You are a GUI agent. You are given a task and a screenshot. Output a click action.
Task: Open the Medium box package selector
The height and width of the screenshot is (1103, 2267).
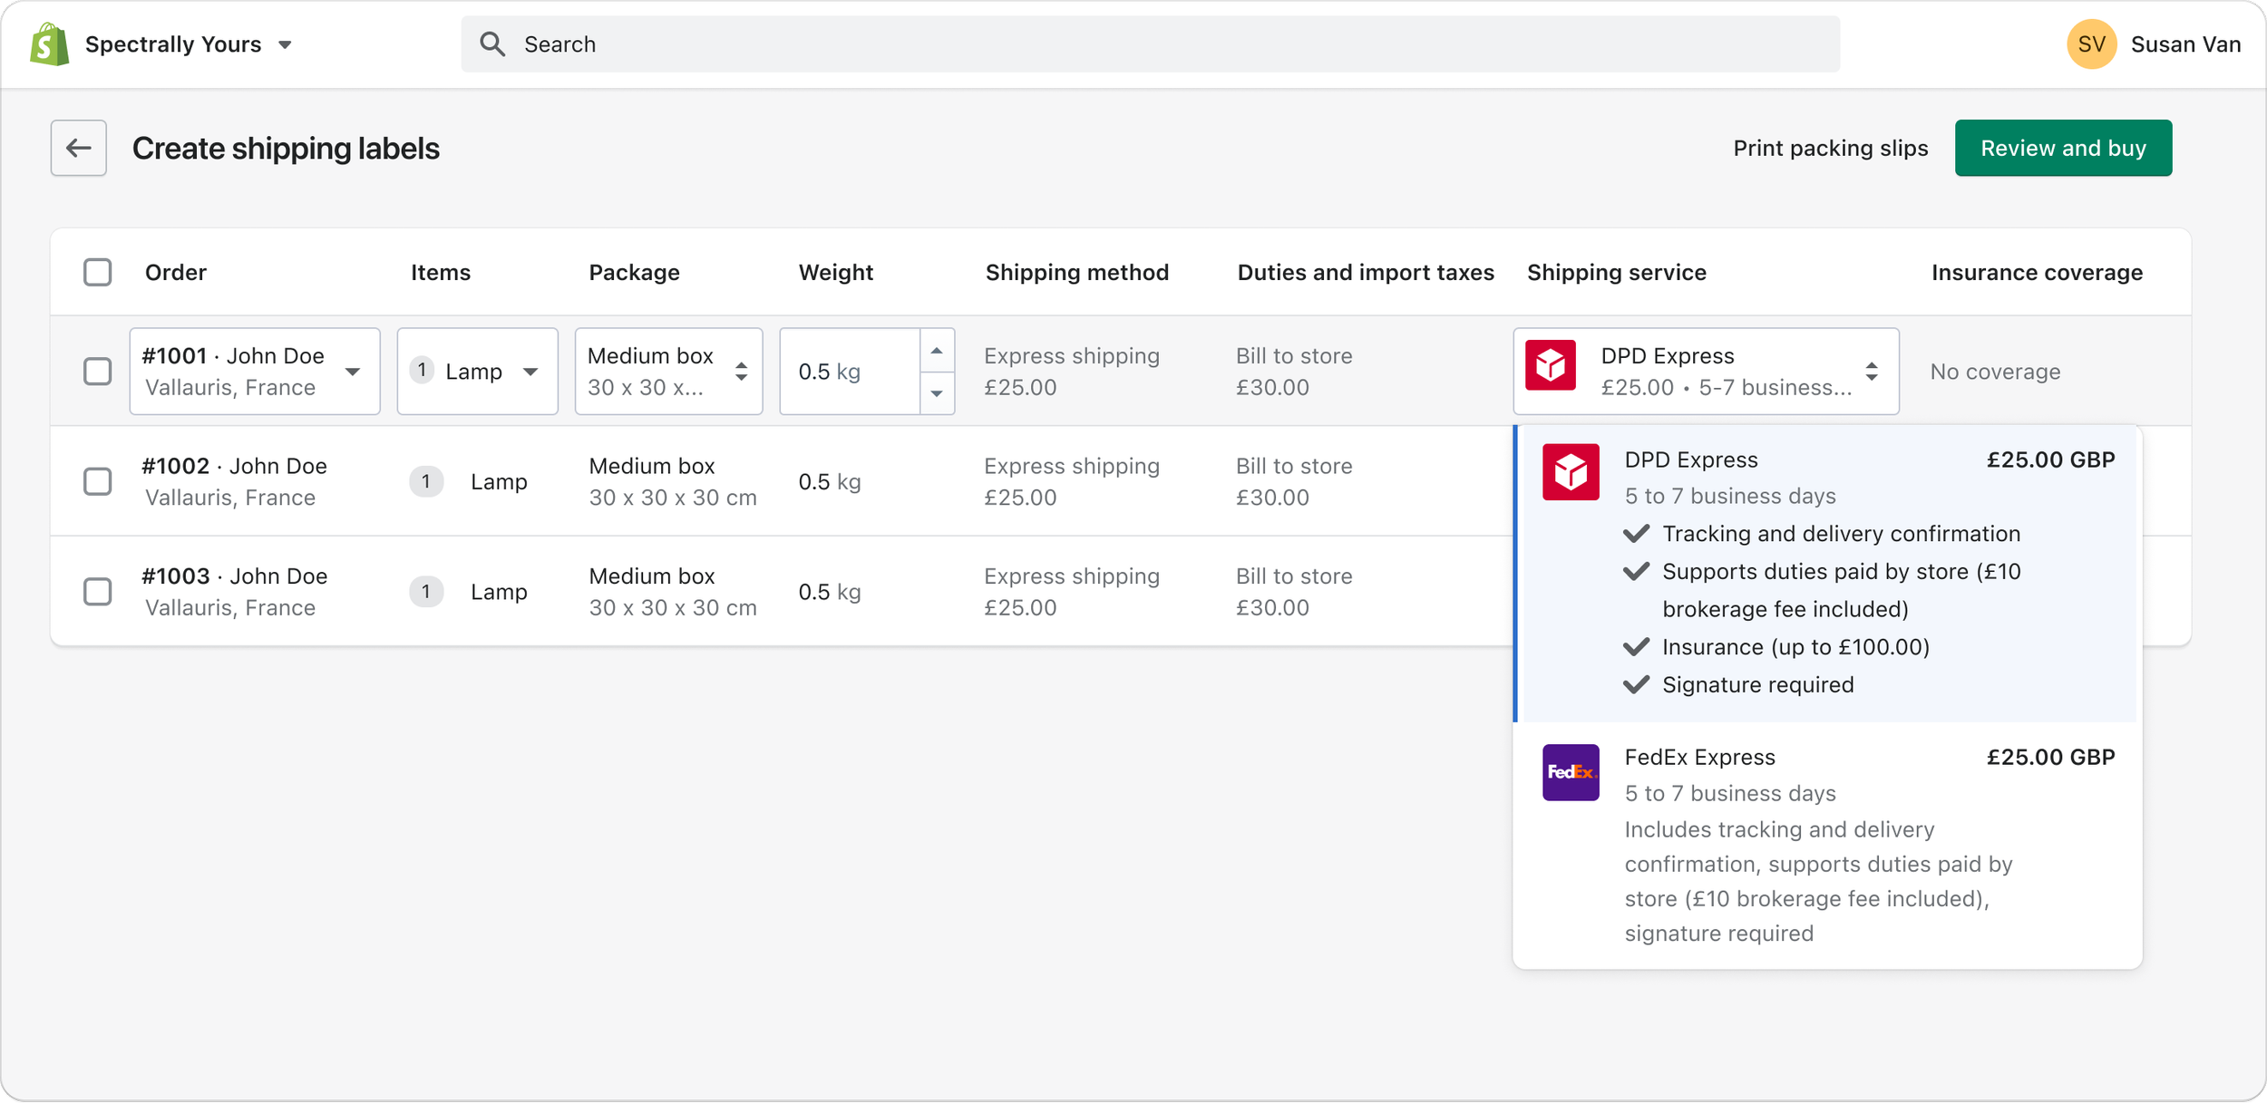[x=668, y=372]
